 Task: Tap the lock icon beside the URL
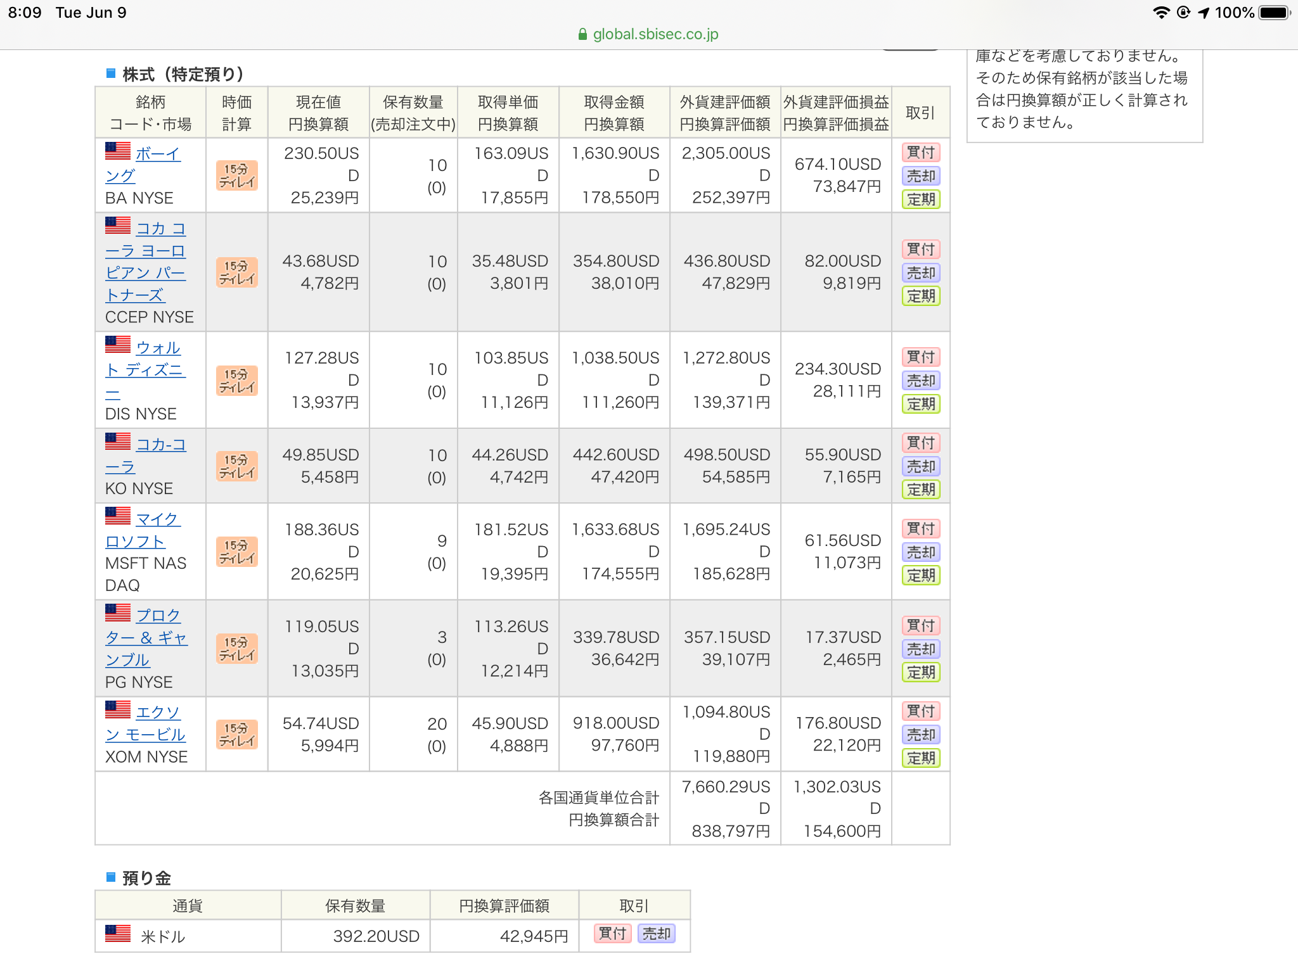coord(582,35)
